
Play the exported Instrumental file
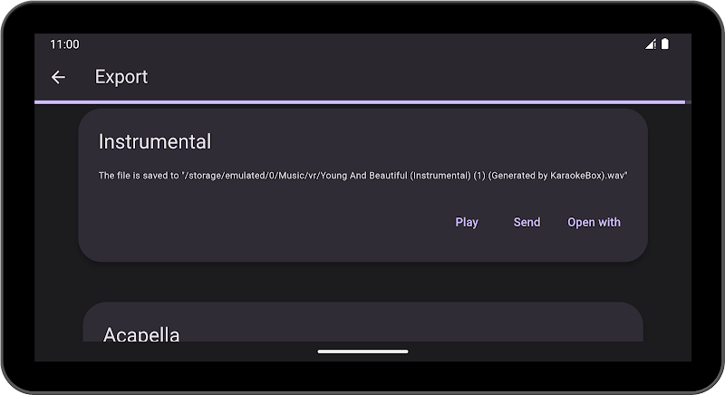point(467,222)
